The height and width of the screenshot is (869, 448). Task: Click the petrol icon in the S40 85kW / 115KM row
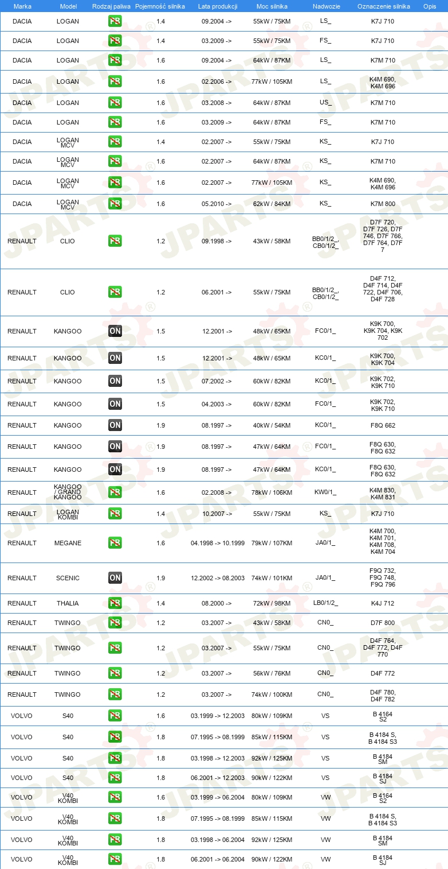(115, 737)
